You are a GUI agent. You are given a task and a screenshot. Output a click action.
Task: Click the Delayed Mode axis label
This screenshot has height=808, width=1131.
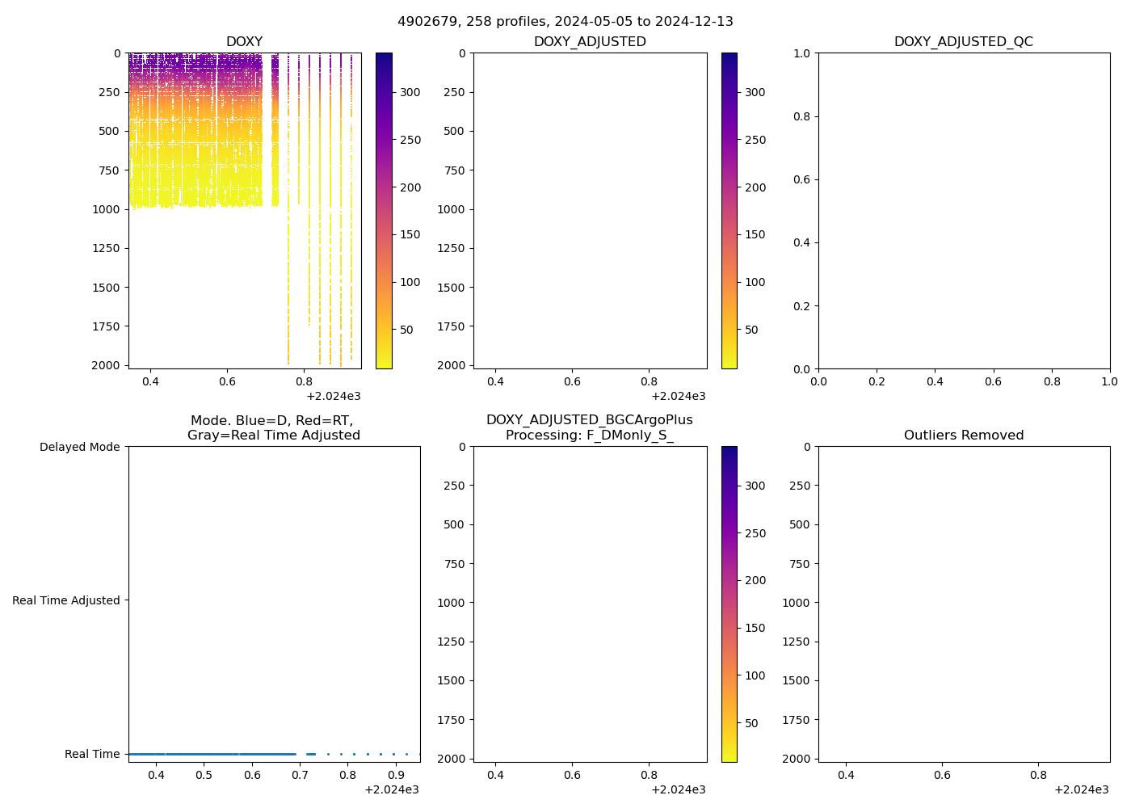point(79,447)
